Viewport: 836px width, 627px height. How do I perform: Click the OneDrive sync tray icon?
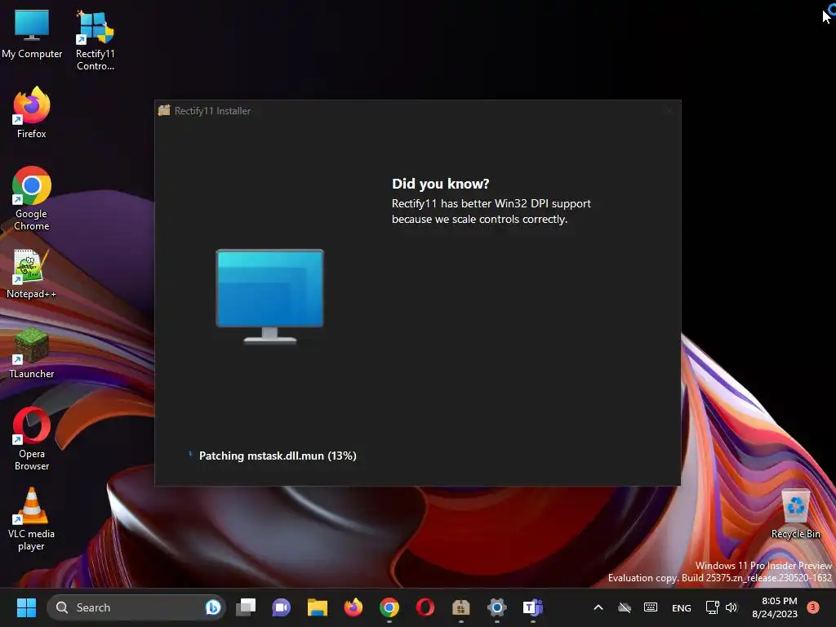(x=625, y=607)
